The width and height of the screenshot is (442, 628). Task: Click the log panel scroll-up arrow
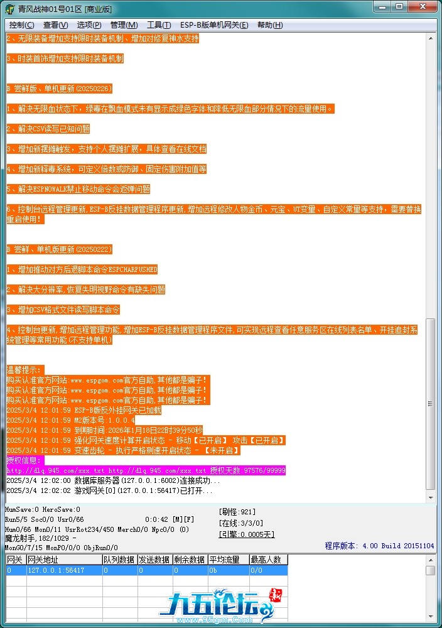[x=431, y=38]
